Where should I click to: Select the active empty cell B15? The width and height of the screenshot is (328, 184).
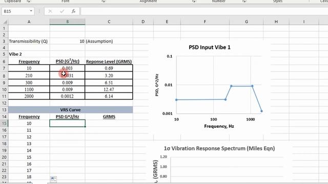pyautogui.click(x=67, y=123)
